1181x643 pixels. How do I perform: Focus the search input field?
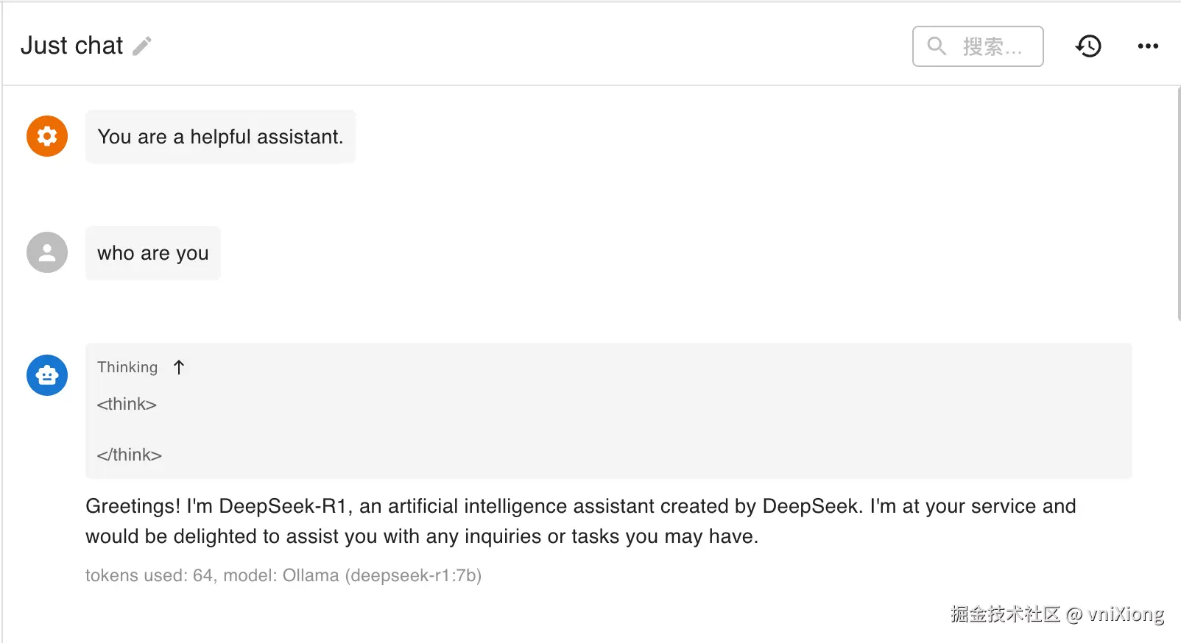pos(992,46)
